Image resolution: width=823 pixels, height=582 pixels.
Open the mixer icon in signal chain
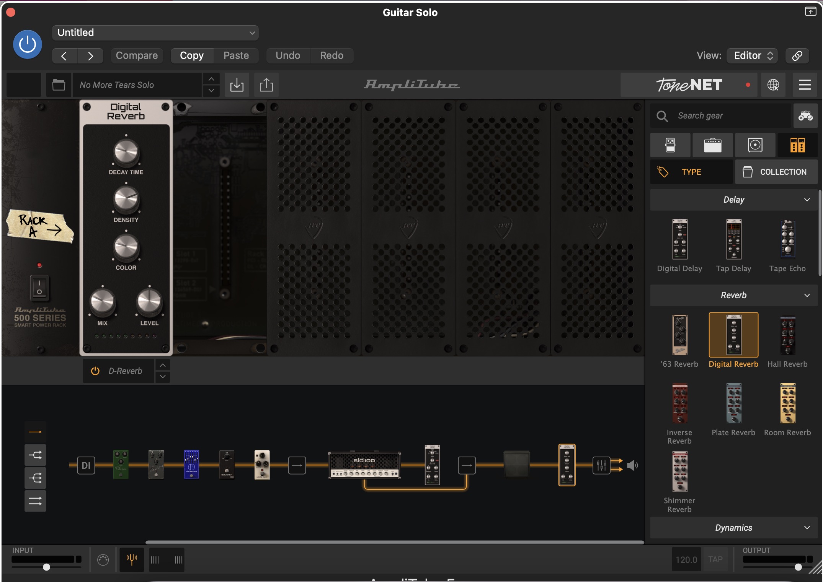point(601,465)
